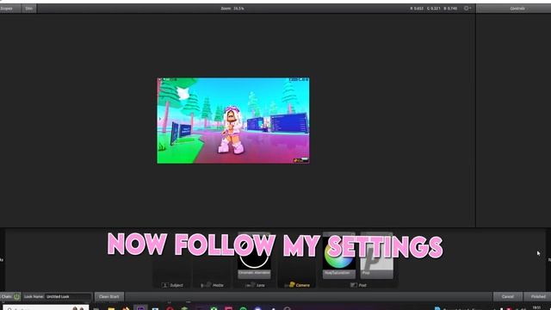Click the Post section icon
Image resolution: width=551 pixels, height=310 pixels.
(354, 285)
